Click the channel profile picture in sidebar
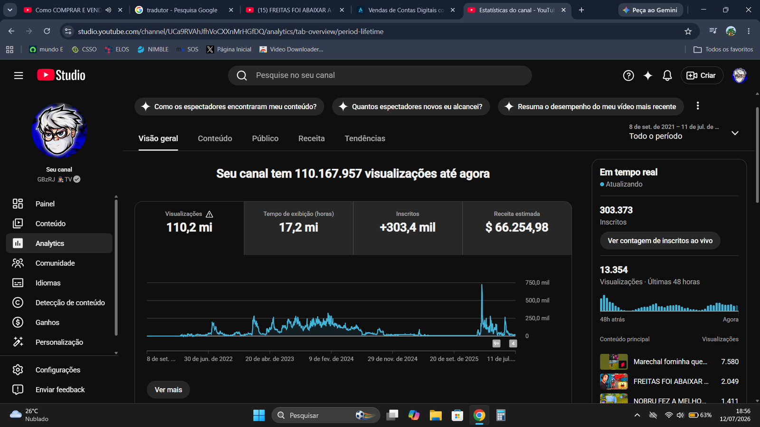The width and height of the screenshot is (760, 427). (x=59, y=130)
